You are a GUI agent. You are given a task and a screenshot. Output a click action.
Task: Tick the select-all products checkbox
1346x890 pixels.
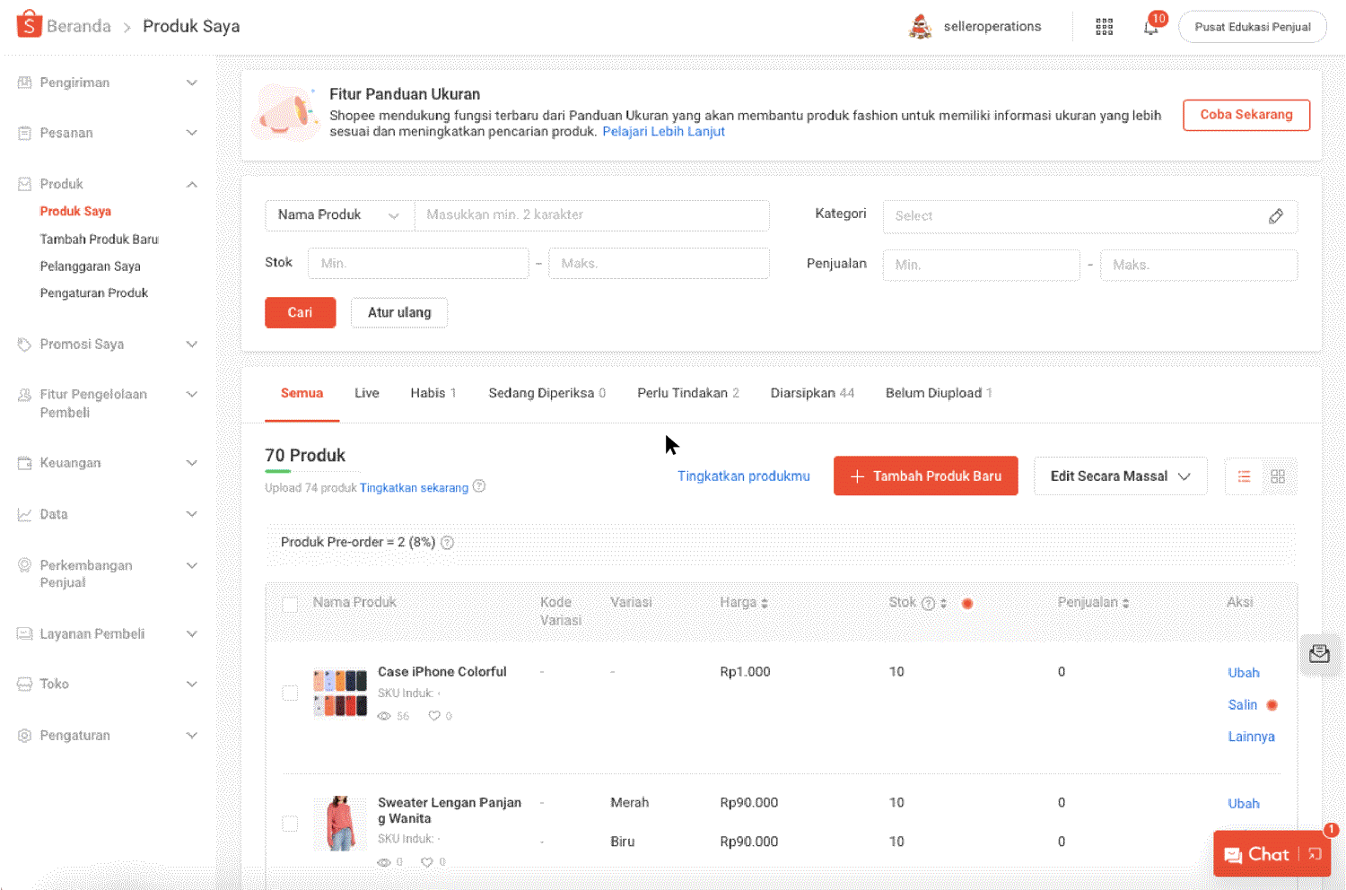[x=290, y=605]
